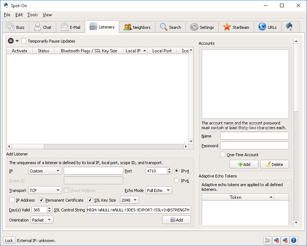Click the Spot-On dolphin title bar icon
This screenshot has width=307, height=246.
(6, 5)
